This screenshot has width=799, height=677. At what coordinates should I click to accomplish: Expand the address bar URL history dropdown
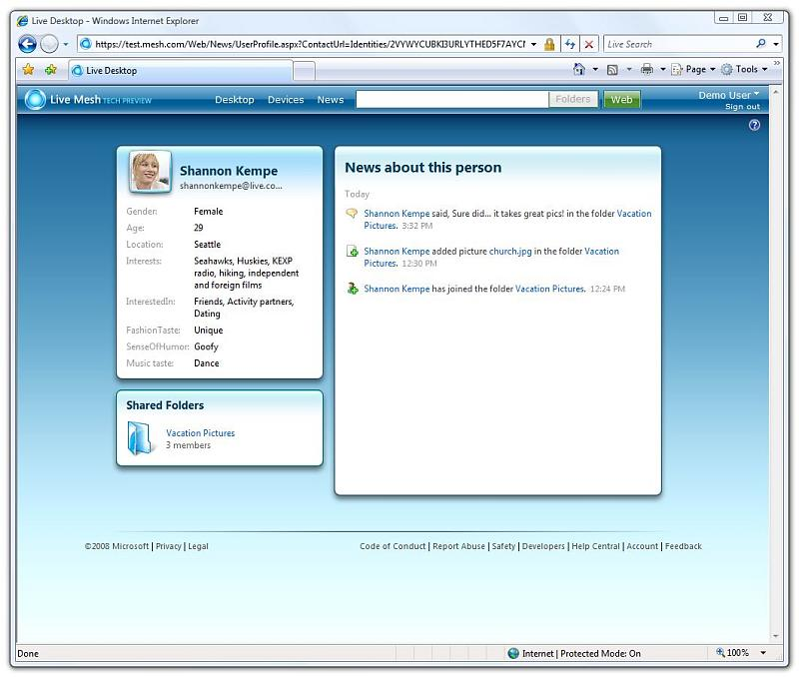[x=533, y=44]
